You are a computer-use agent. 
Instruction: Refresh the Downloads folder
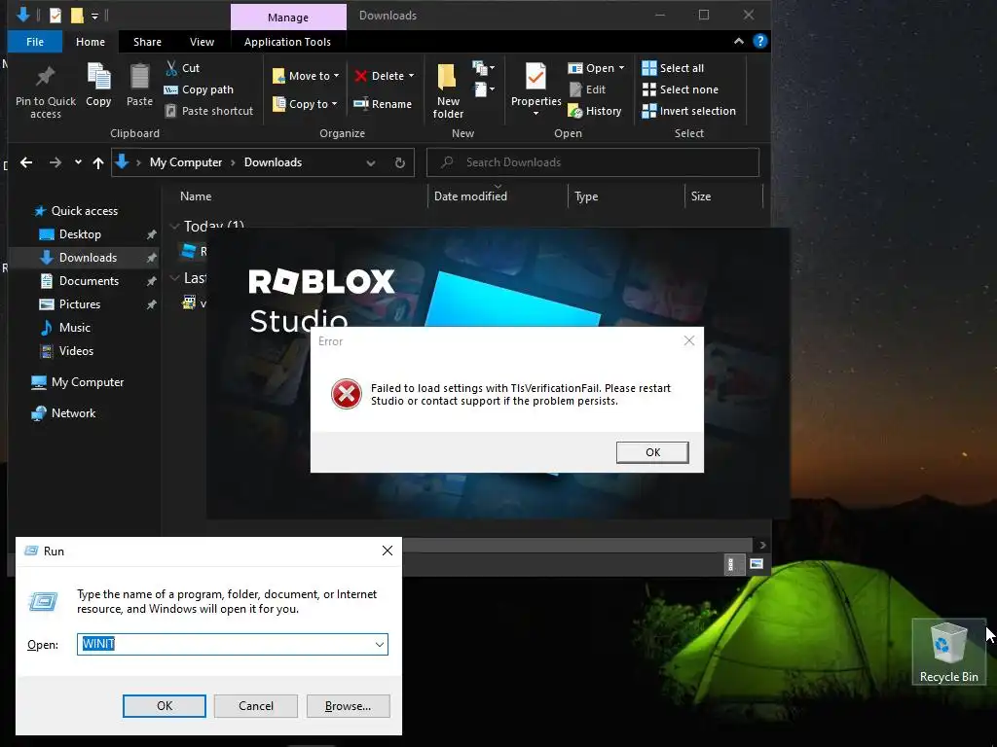click(x=400, y=163)
